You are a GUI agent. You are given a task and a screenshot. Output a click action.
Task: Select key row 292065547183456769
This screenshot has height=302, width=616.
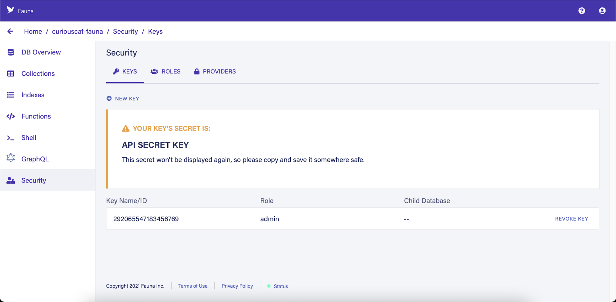pyautogui.click(x=146, y=219)
